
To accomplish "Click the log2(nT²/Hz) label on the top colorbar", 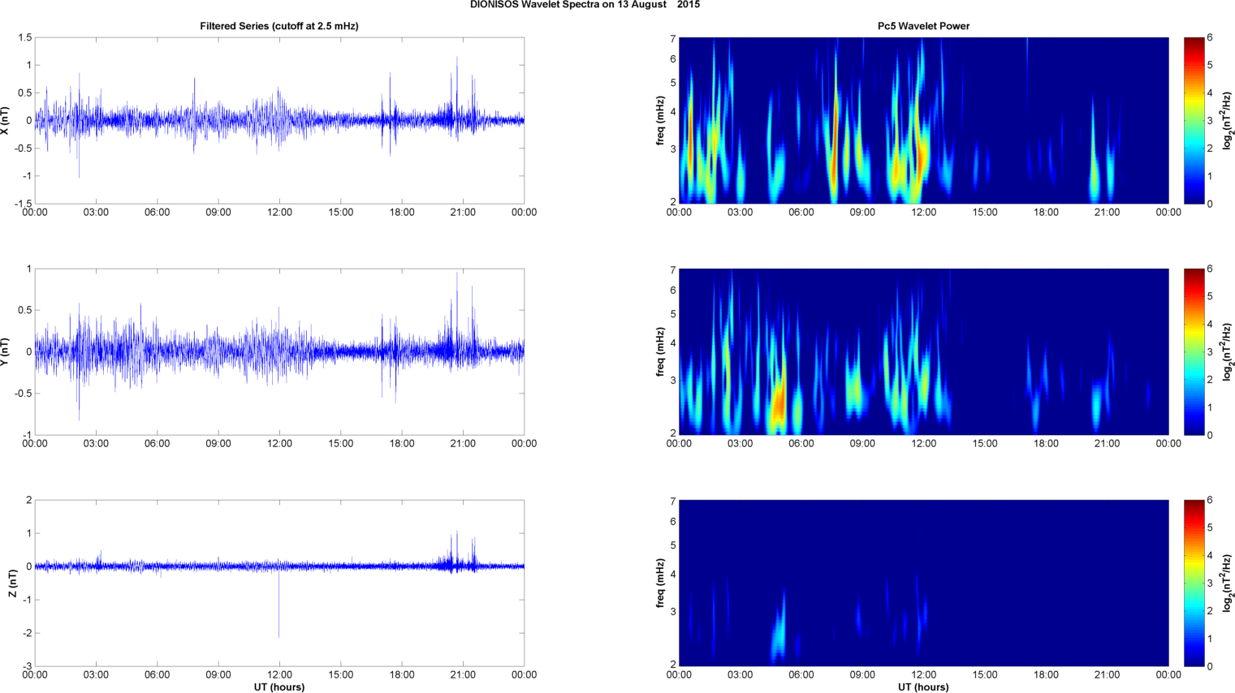I will click(x=1228, y=120).
